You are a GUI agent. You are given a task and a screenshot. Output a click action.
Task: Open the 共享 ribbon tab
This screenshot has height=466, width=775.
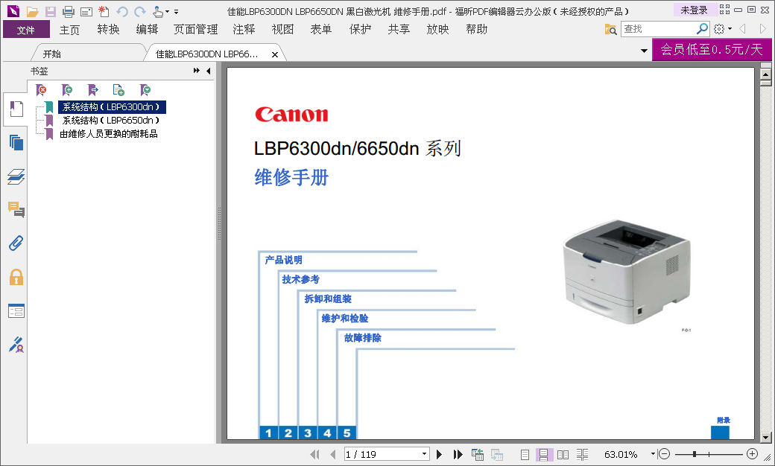(399, 30)
